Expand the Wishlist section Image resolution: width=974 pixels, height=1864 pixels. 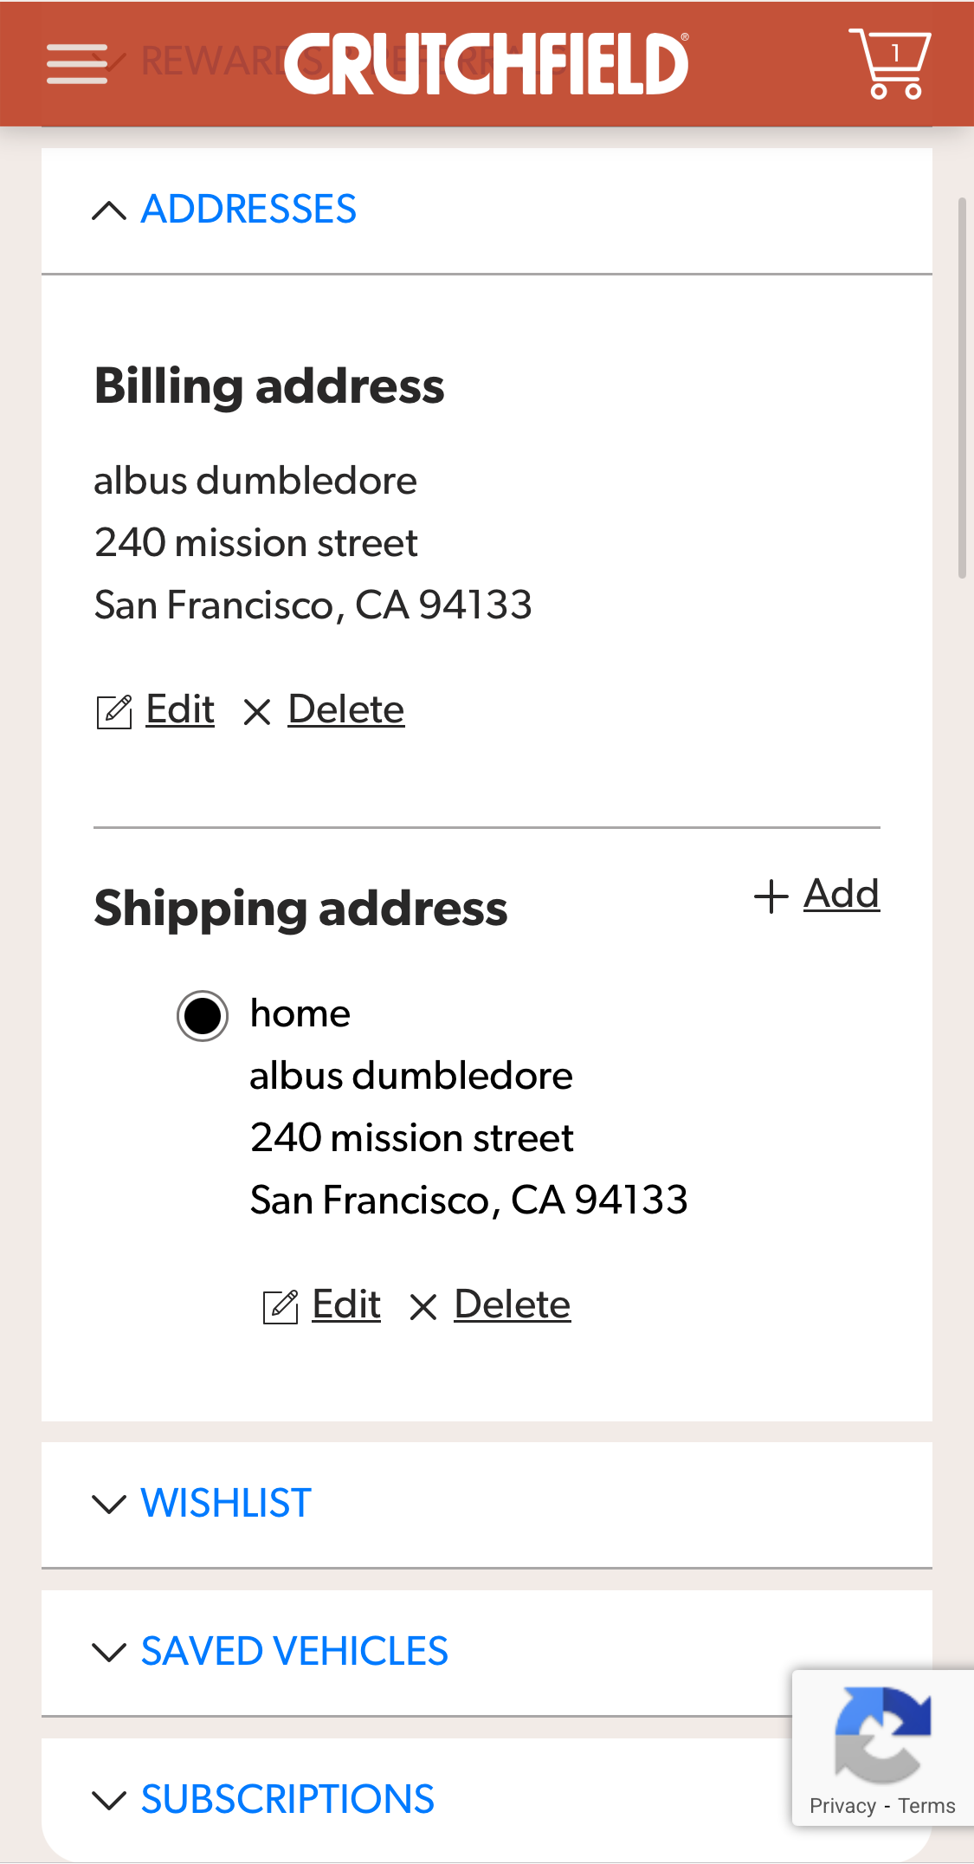[x=226, y=1503]
